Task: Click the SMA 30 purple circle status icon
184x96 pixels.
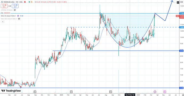Action: pos(18,16)
